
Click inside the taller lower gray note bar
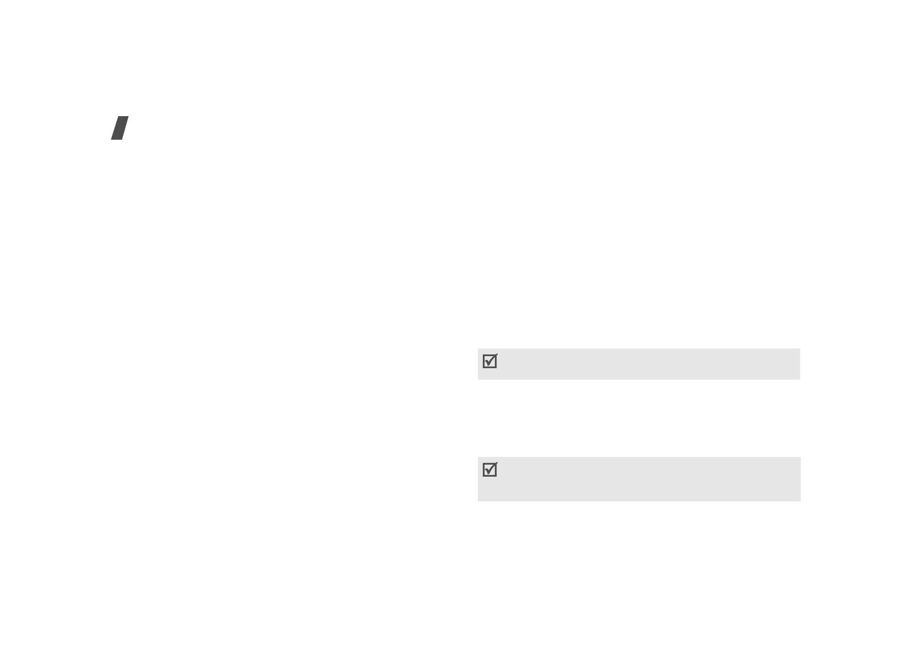click(x=639, y=479)
